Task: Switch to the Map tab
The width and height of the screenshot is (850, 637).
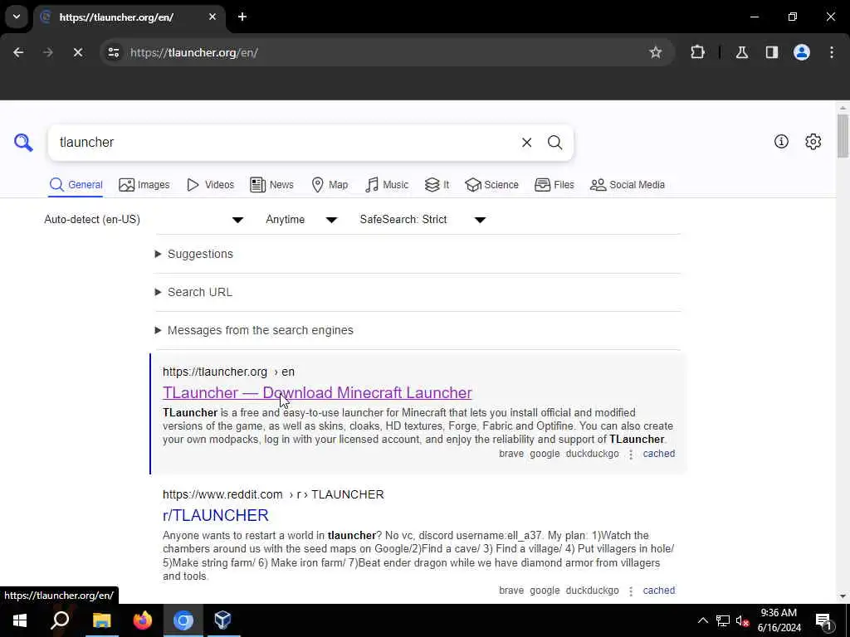Action: [330, 185]
